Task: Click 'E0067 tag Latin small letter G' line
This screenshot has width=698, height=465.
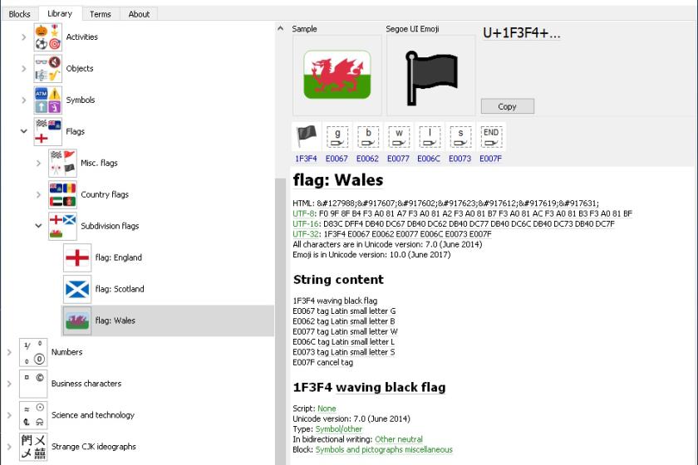Action: coord(344,311)
